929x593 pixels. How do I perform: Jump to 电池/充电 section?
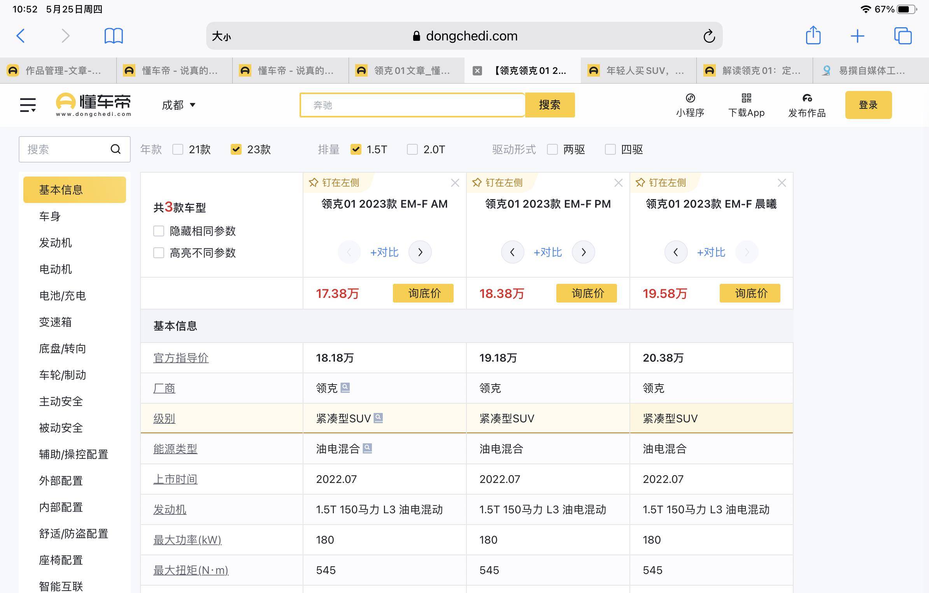pyautogui.click(x=62, y=296)
